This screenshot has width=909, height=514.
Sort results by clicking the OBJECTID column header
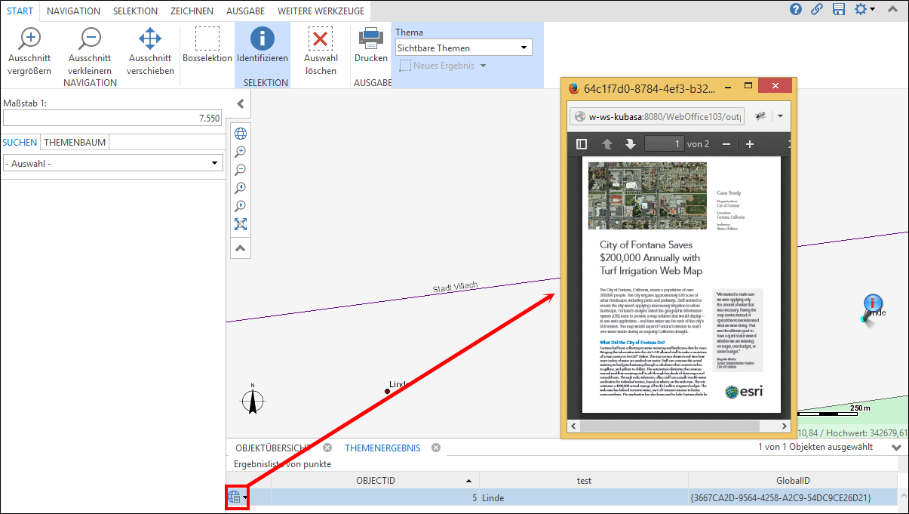[370, 480]
